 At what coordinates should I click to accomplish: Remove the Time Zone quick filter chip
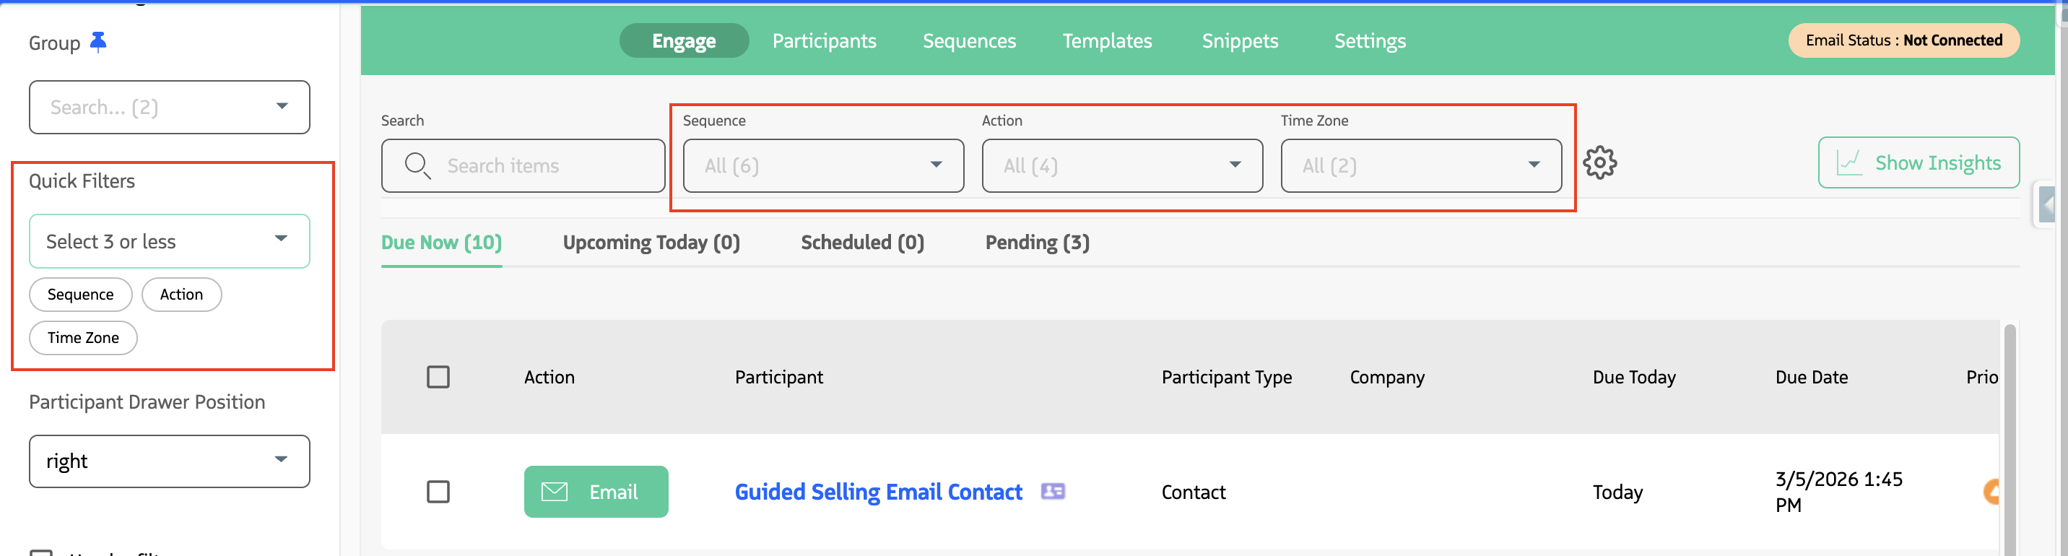point(83,338)
